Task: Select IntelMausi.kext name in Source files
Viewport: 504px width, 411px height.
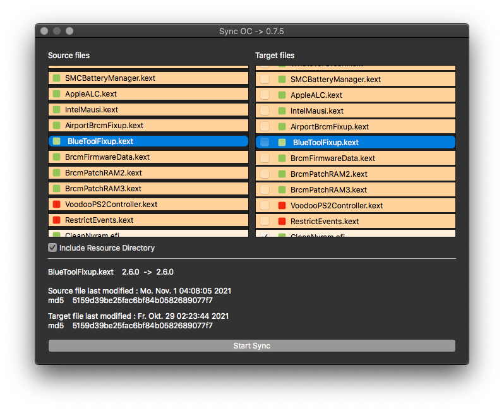Action: coord(92,110)
